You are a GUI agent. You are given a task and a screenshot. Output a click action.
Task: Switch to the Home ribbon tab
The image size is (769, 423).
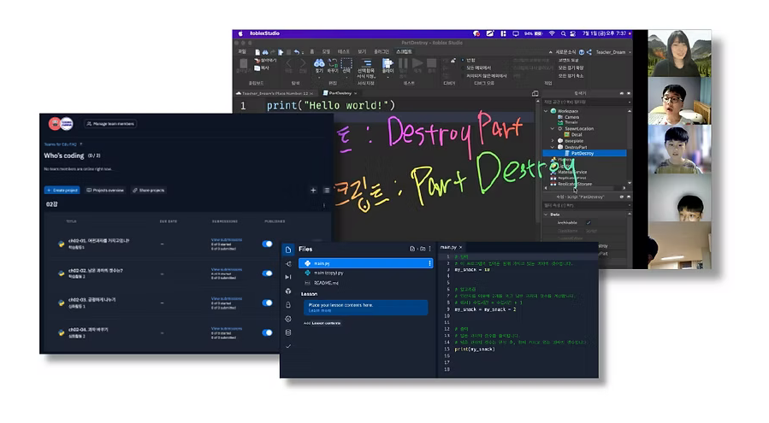coord(312,51)
